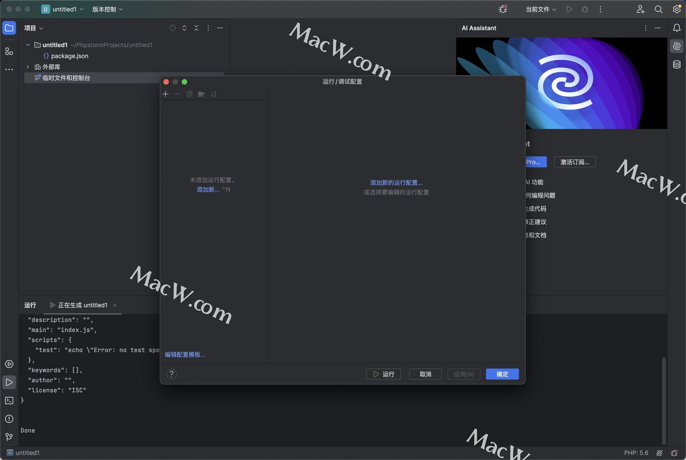
Task: Switch to 正在生成 untitled1 run tab
Action: coord(83,305)
